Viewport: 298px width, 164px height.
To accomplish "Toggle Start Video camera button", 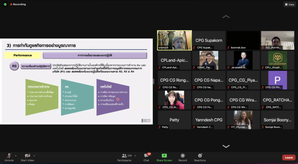I will (27, 156).
